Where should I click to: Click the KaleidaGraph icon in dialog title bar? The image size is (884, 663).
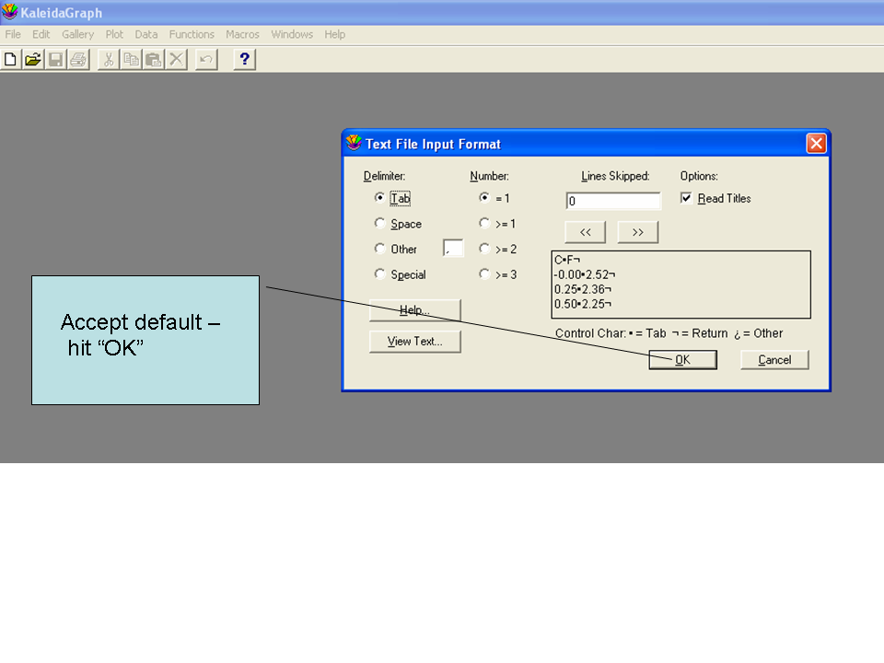354,144
